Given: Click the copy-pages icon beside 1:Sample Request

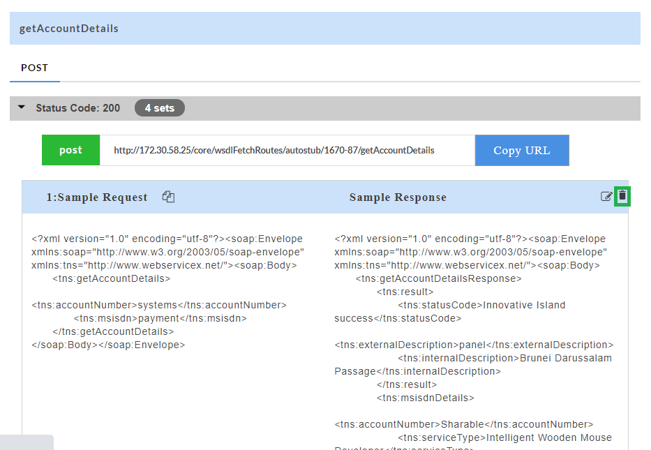Looking at the screenshot, I should pos(168,197).
